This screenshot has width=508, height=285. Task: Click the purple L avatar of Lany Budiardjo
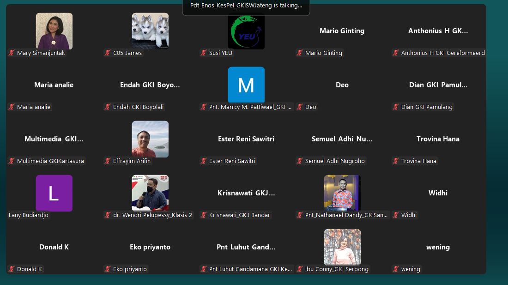(x=54, y=194)
